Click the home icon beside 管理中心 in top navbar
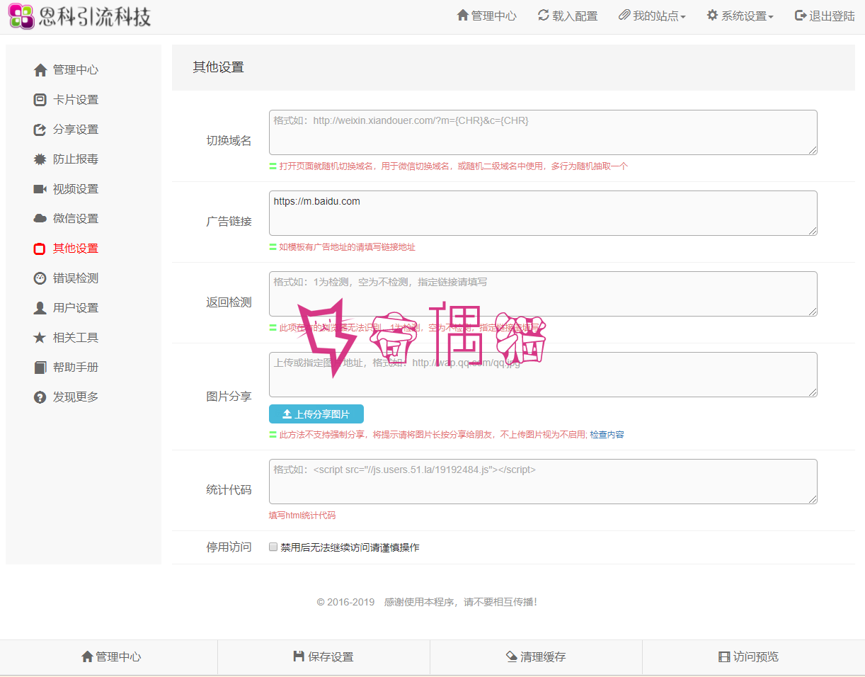865x677 pixels. click(463, 16)
